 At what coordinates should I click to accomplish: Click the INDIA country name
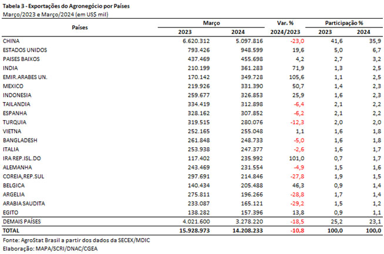click(x=10, y=68)
